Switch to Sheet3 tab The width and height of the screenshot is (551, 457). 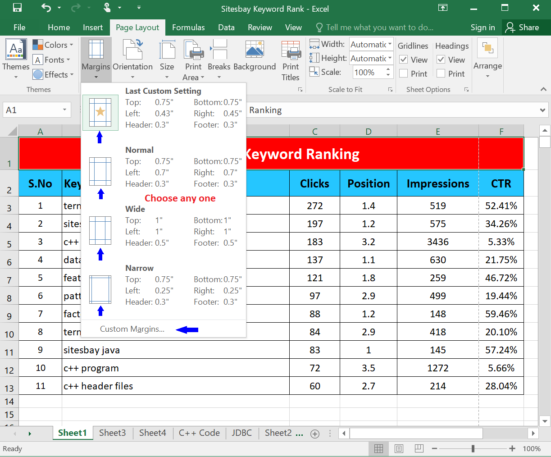113,433
